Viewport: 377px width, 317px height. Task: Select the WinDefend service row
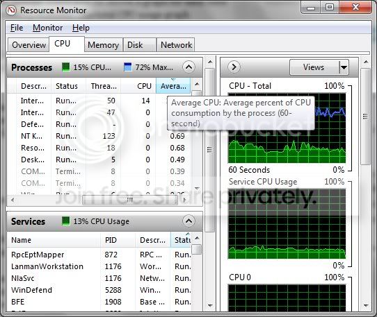(x=99, y=290)
